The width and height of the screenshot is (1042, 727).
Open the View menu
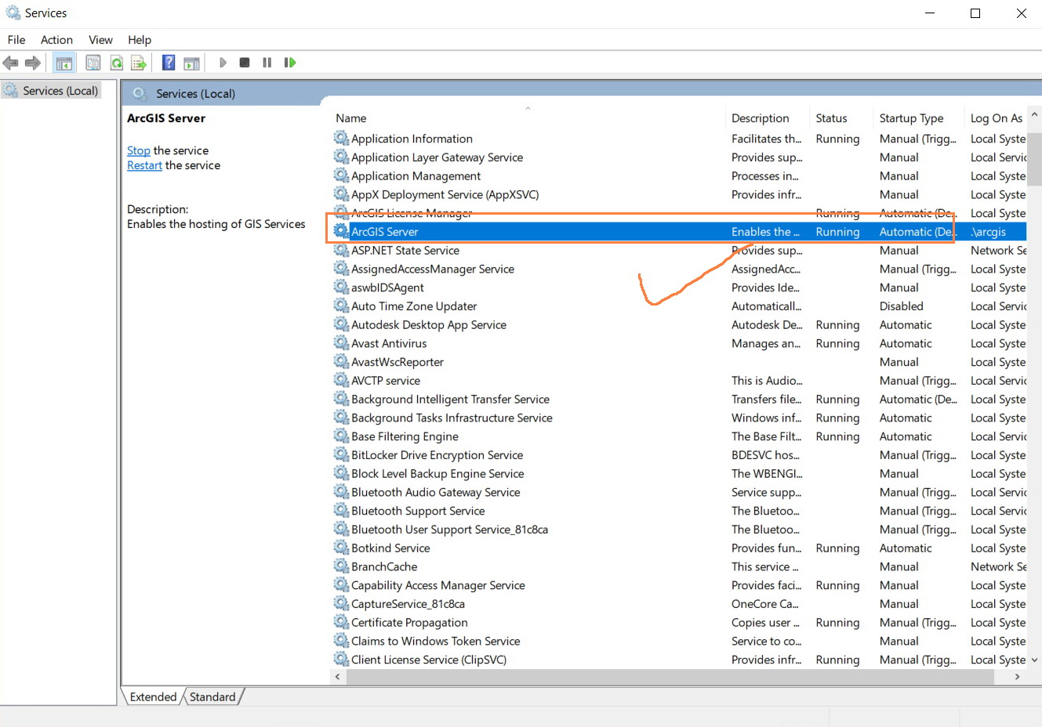pos(100,40)
